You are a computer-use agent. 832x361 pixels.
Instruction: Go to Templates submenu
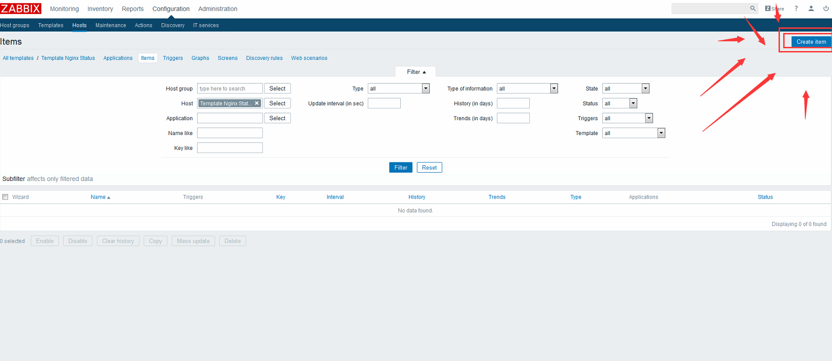51,26
